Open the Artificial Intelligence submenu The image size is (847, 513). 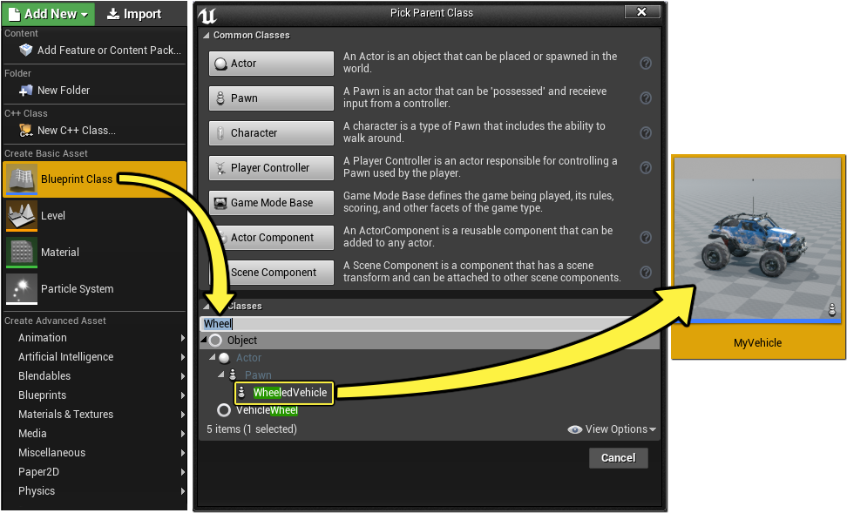[x=94, y=357]
